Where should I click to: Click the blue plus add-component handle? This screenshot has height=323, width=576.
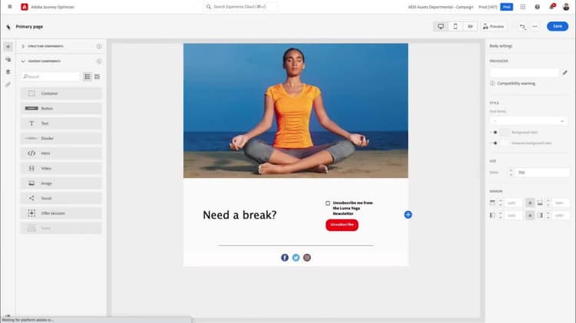pyautogui.click(x=408, y=215)
